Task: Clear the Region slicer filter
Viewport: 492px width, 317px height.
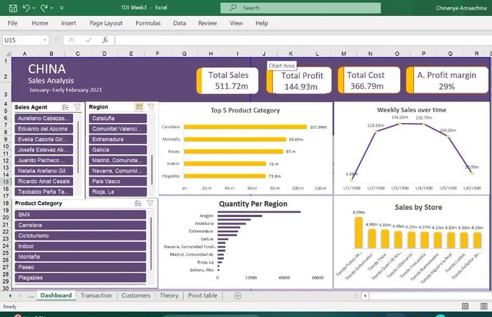Action: click(150, 106)
